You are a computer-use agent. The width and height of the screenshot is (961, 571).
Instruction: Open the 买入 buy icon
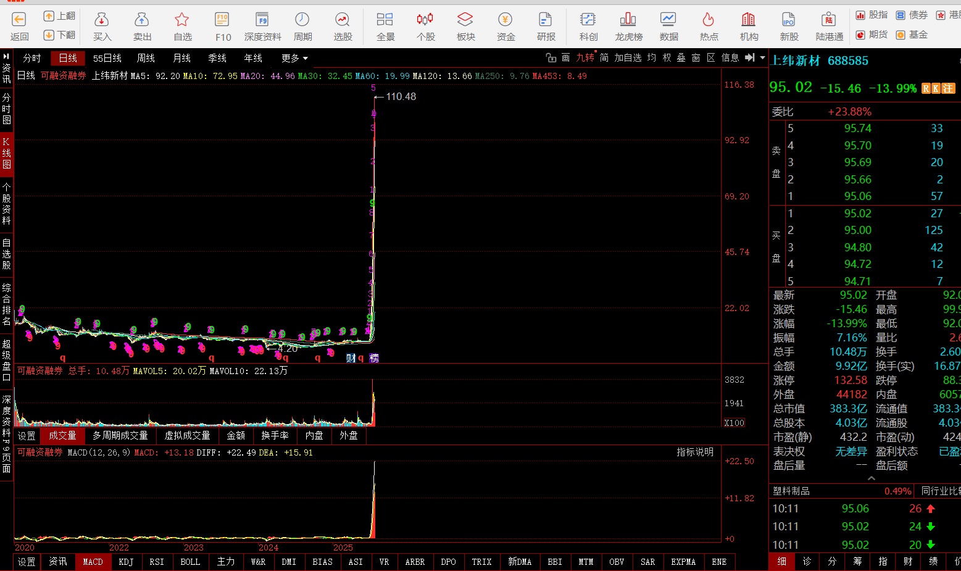click(x=102, y=19)
